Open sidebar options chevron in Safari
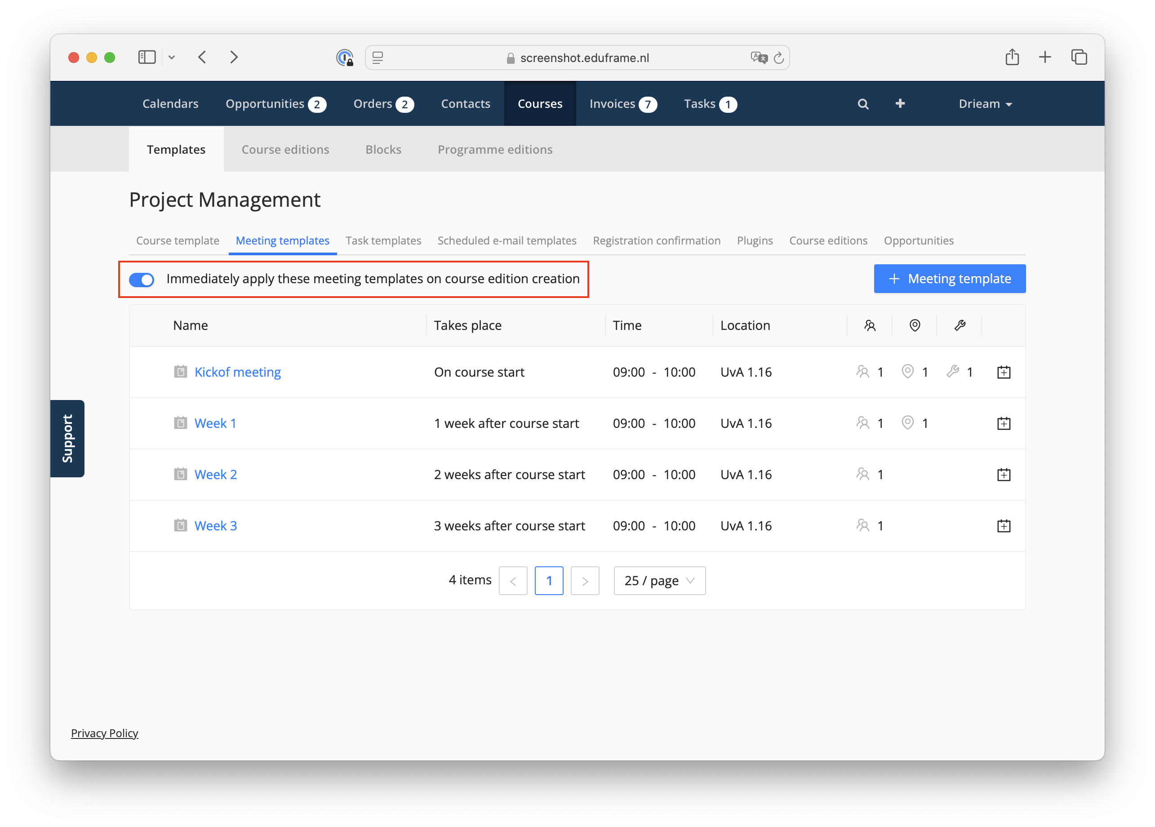 coord(172,58)
